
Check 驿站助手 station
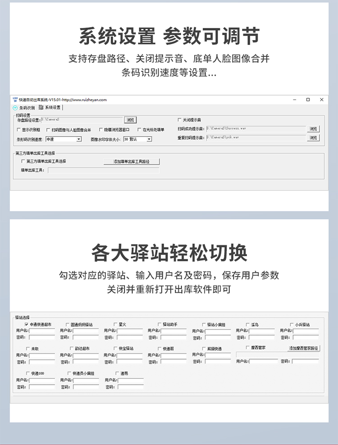pos(160,324)
